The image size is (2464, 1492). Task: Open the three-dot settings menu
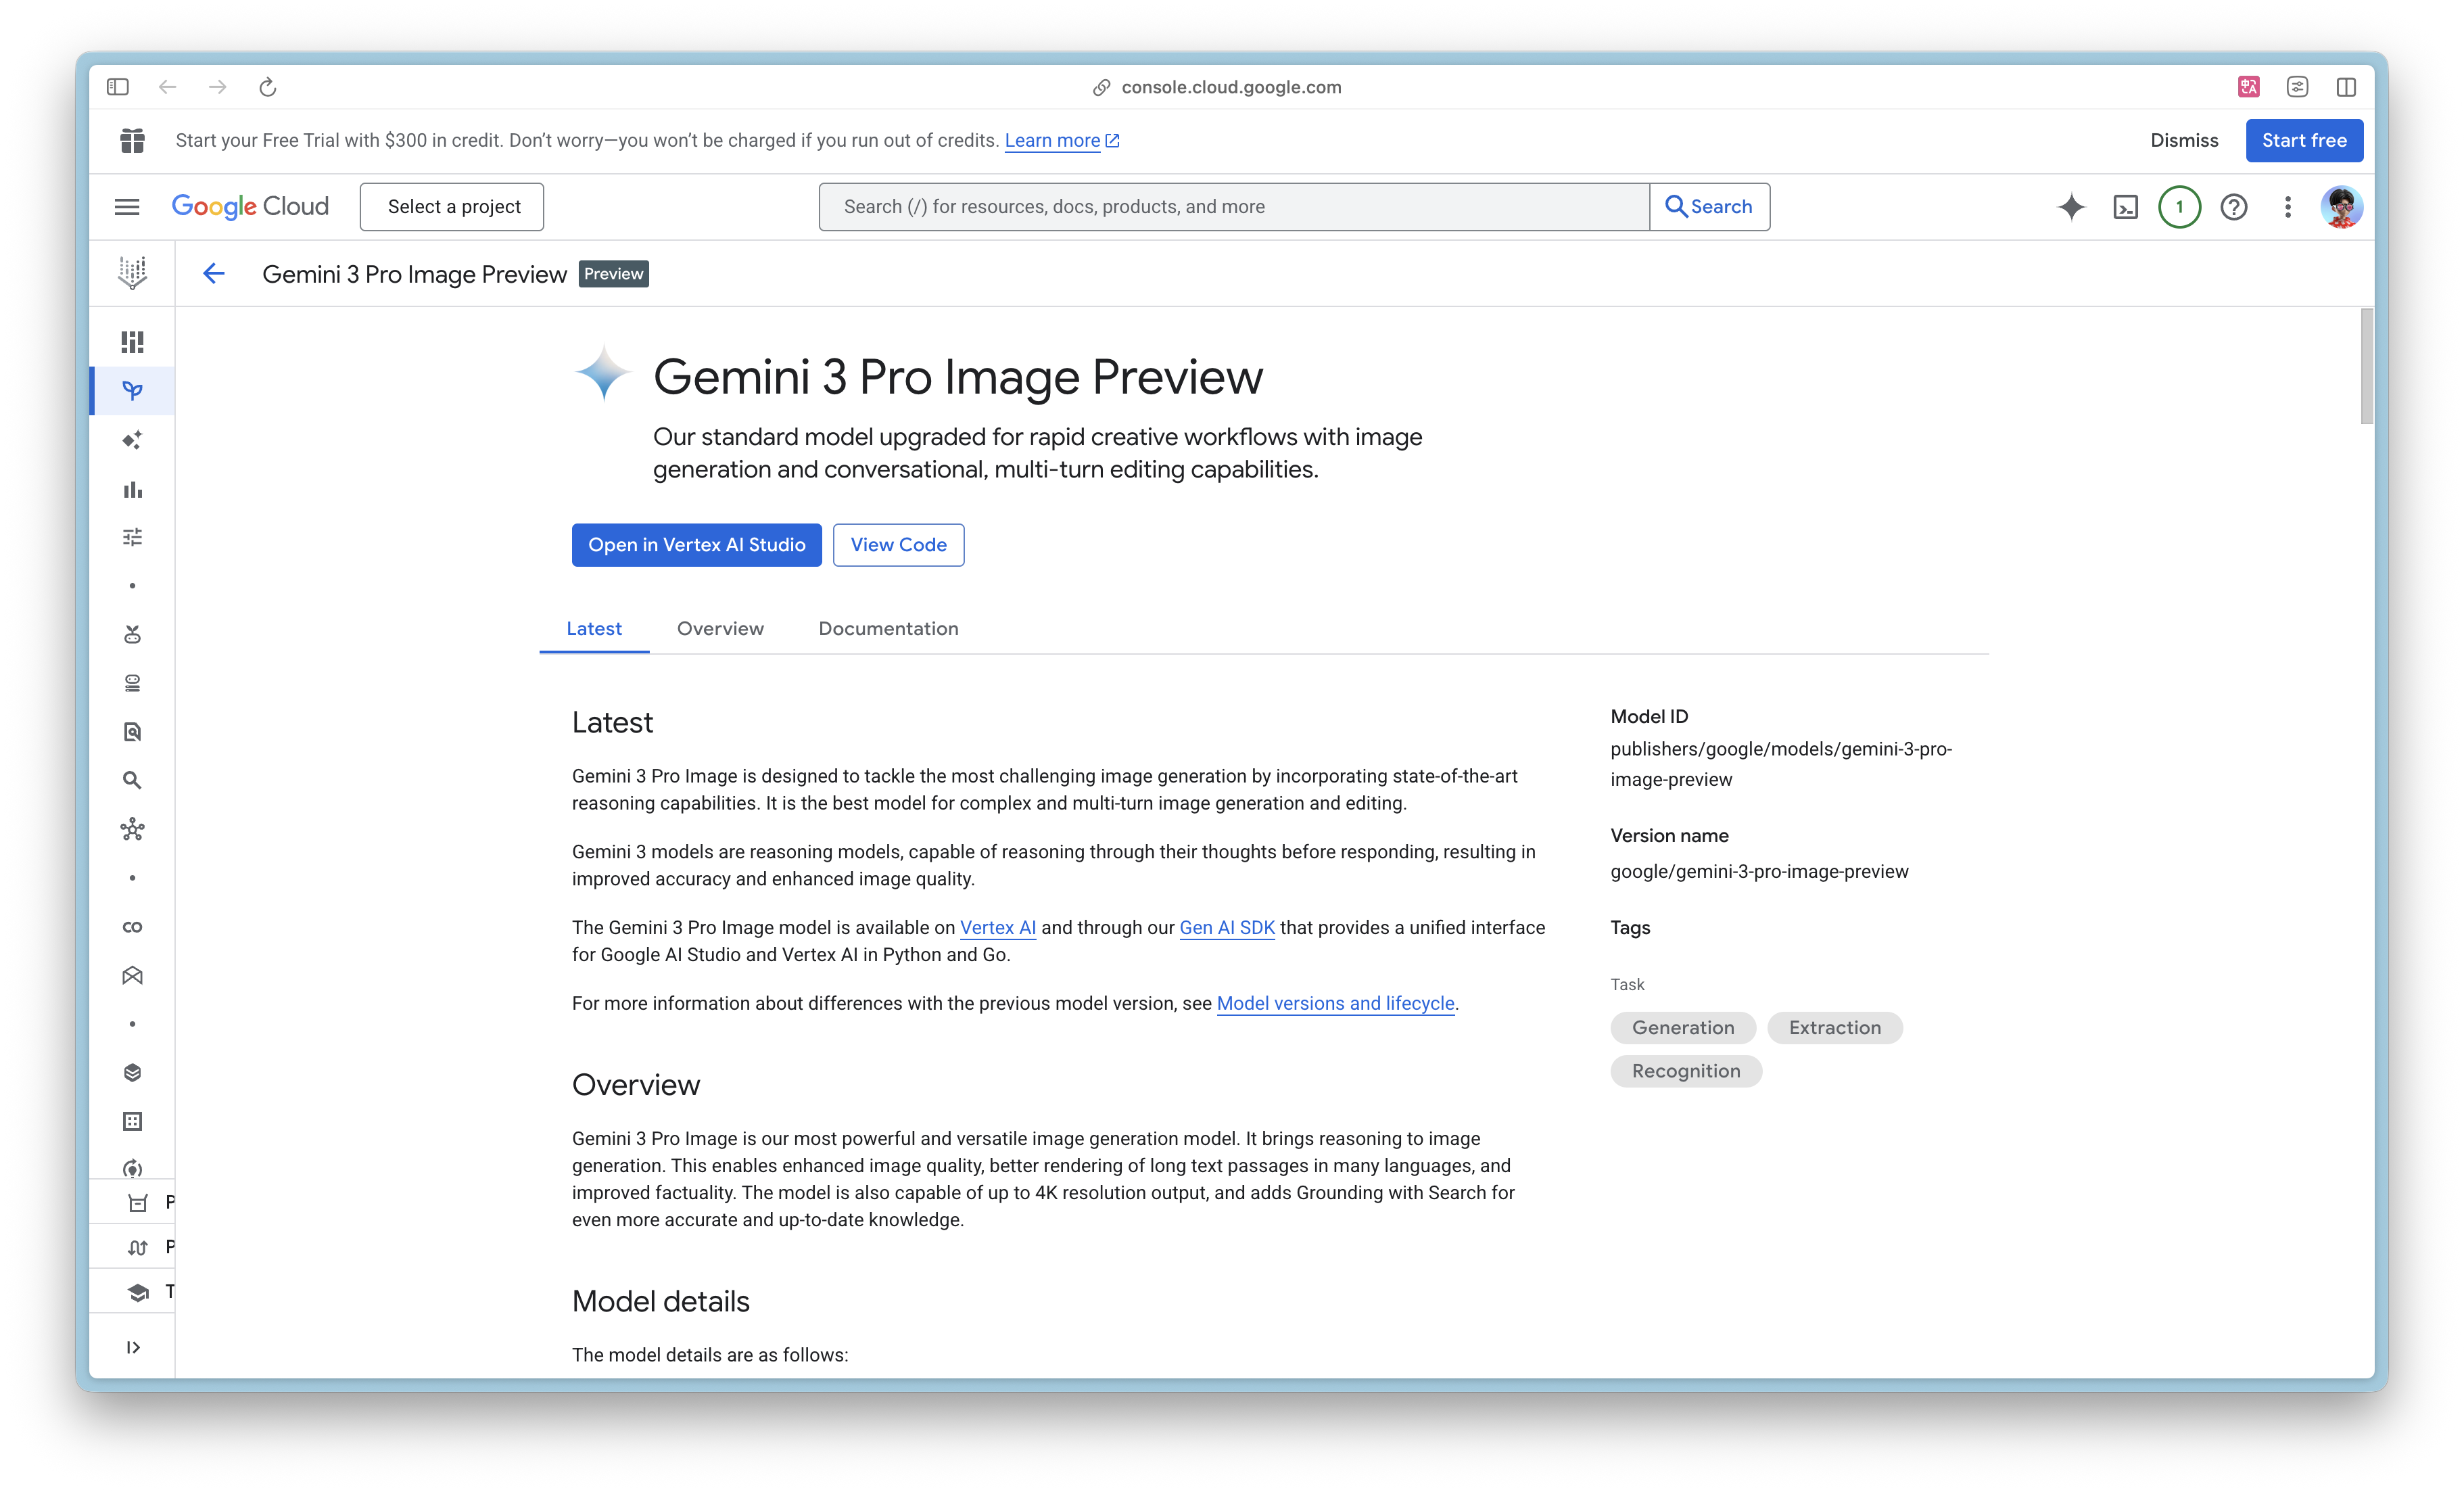pos(2287,207)
